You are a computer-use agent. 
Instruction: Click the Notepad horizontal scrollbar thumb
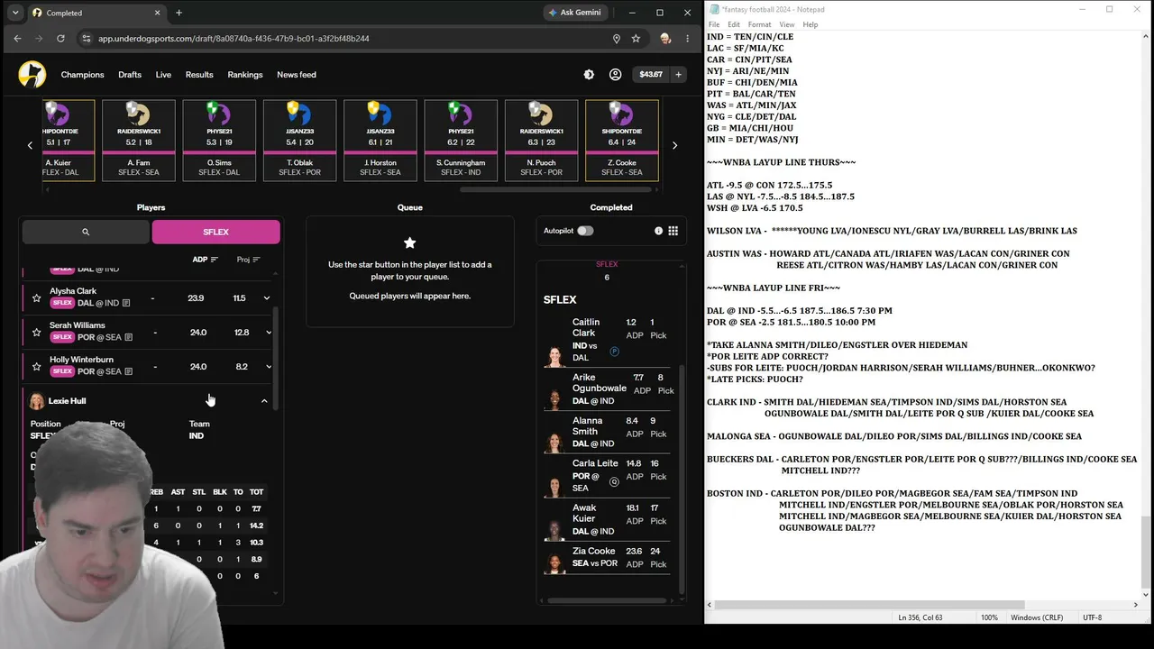point(868,605)
